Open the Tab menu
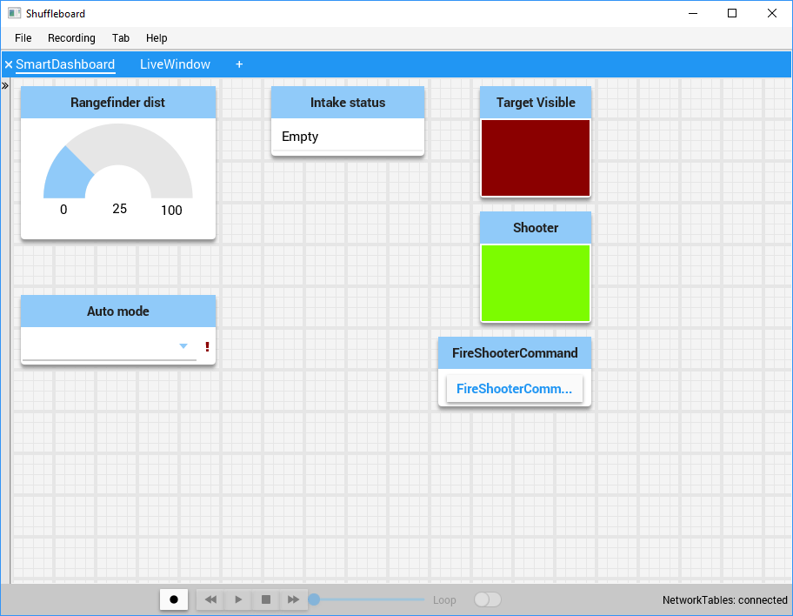The height and width of the screenshot is (616, 793). [121, 37]
